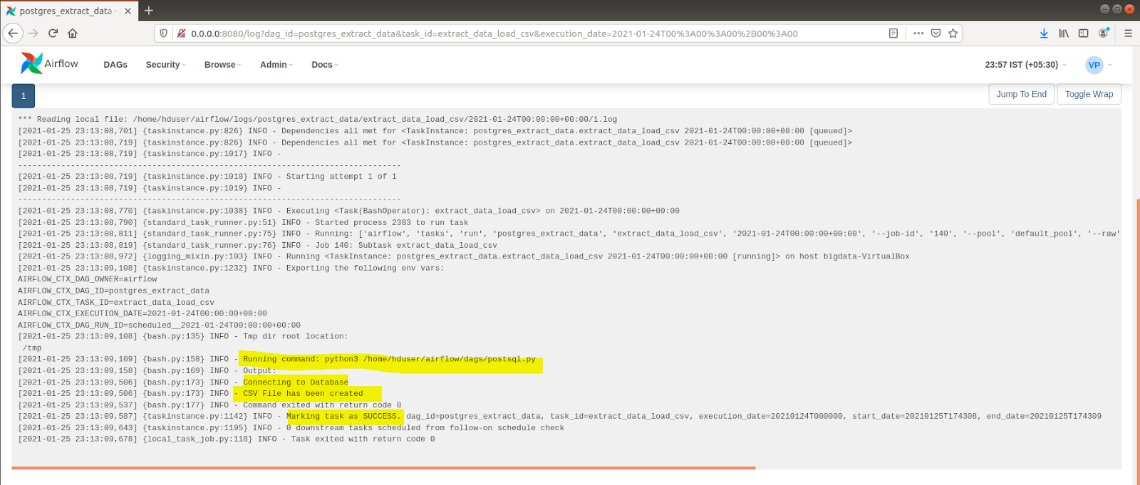
Task: Open the Firefox downloads arrow icon
Action: pyautogui.click(x=1044, y=33)
